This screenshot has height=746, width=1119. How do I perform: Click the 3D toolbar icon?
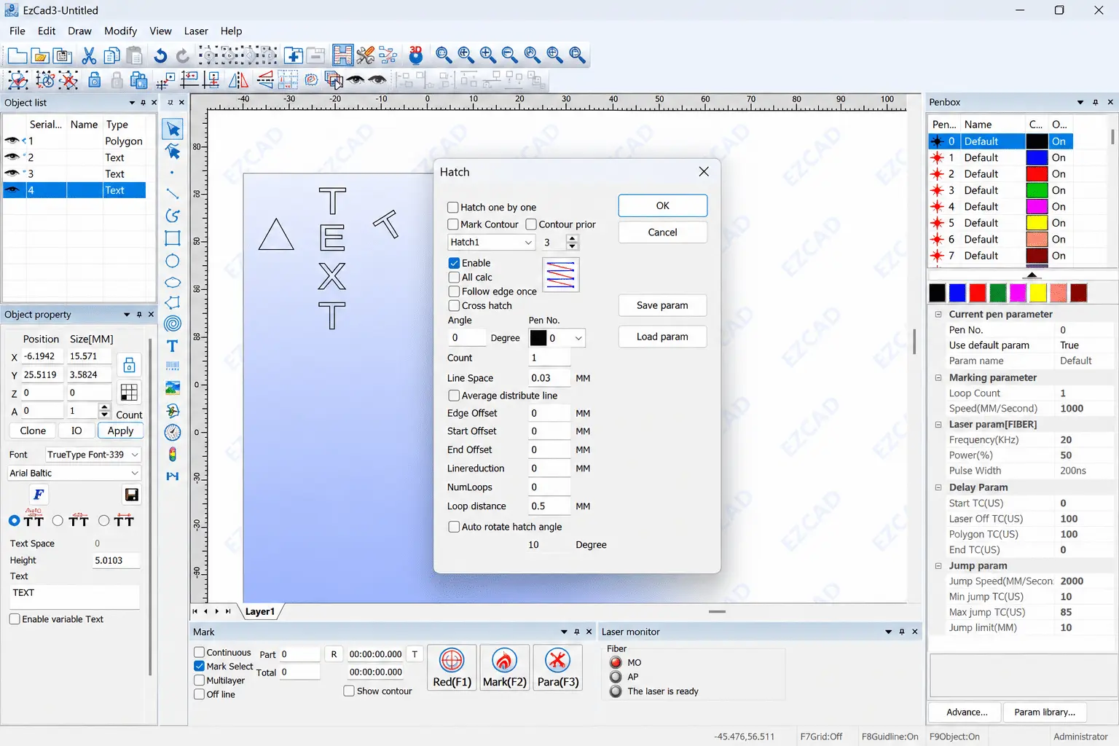pos(416,55)
